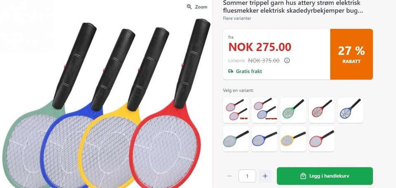The width and height of the screenshot is (396, 188).
Task: Choose the navy blue swatter variant in top row
Action: [350, 110]
